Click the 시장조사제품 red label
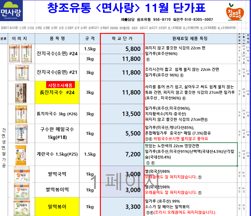251x216 pixels. point(61,85)
